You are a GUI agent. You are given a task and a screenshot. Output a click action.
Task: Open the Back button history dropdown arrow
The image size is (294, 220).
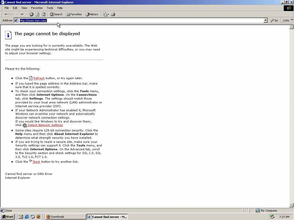click(17, 14)
